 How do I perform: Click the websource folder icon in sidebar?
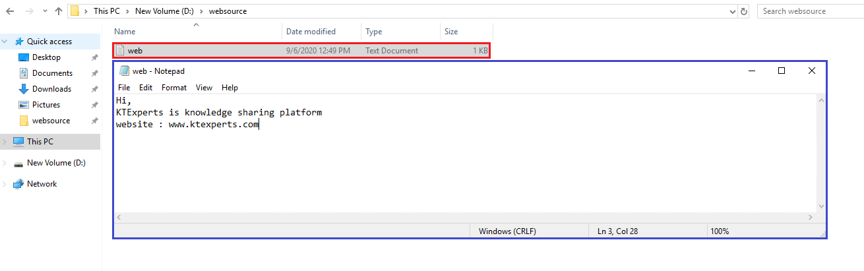click(x=24, y=121)
